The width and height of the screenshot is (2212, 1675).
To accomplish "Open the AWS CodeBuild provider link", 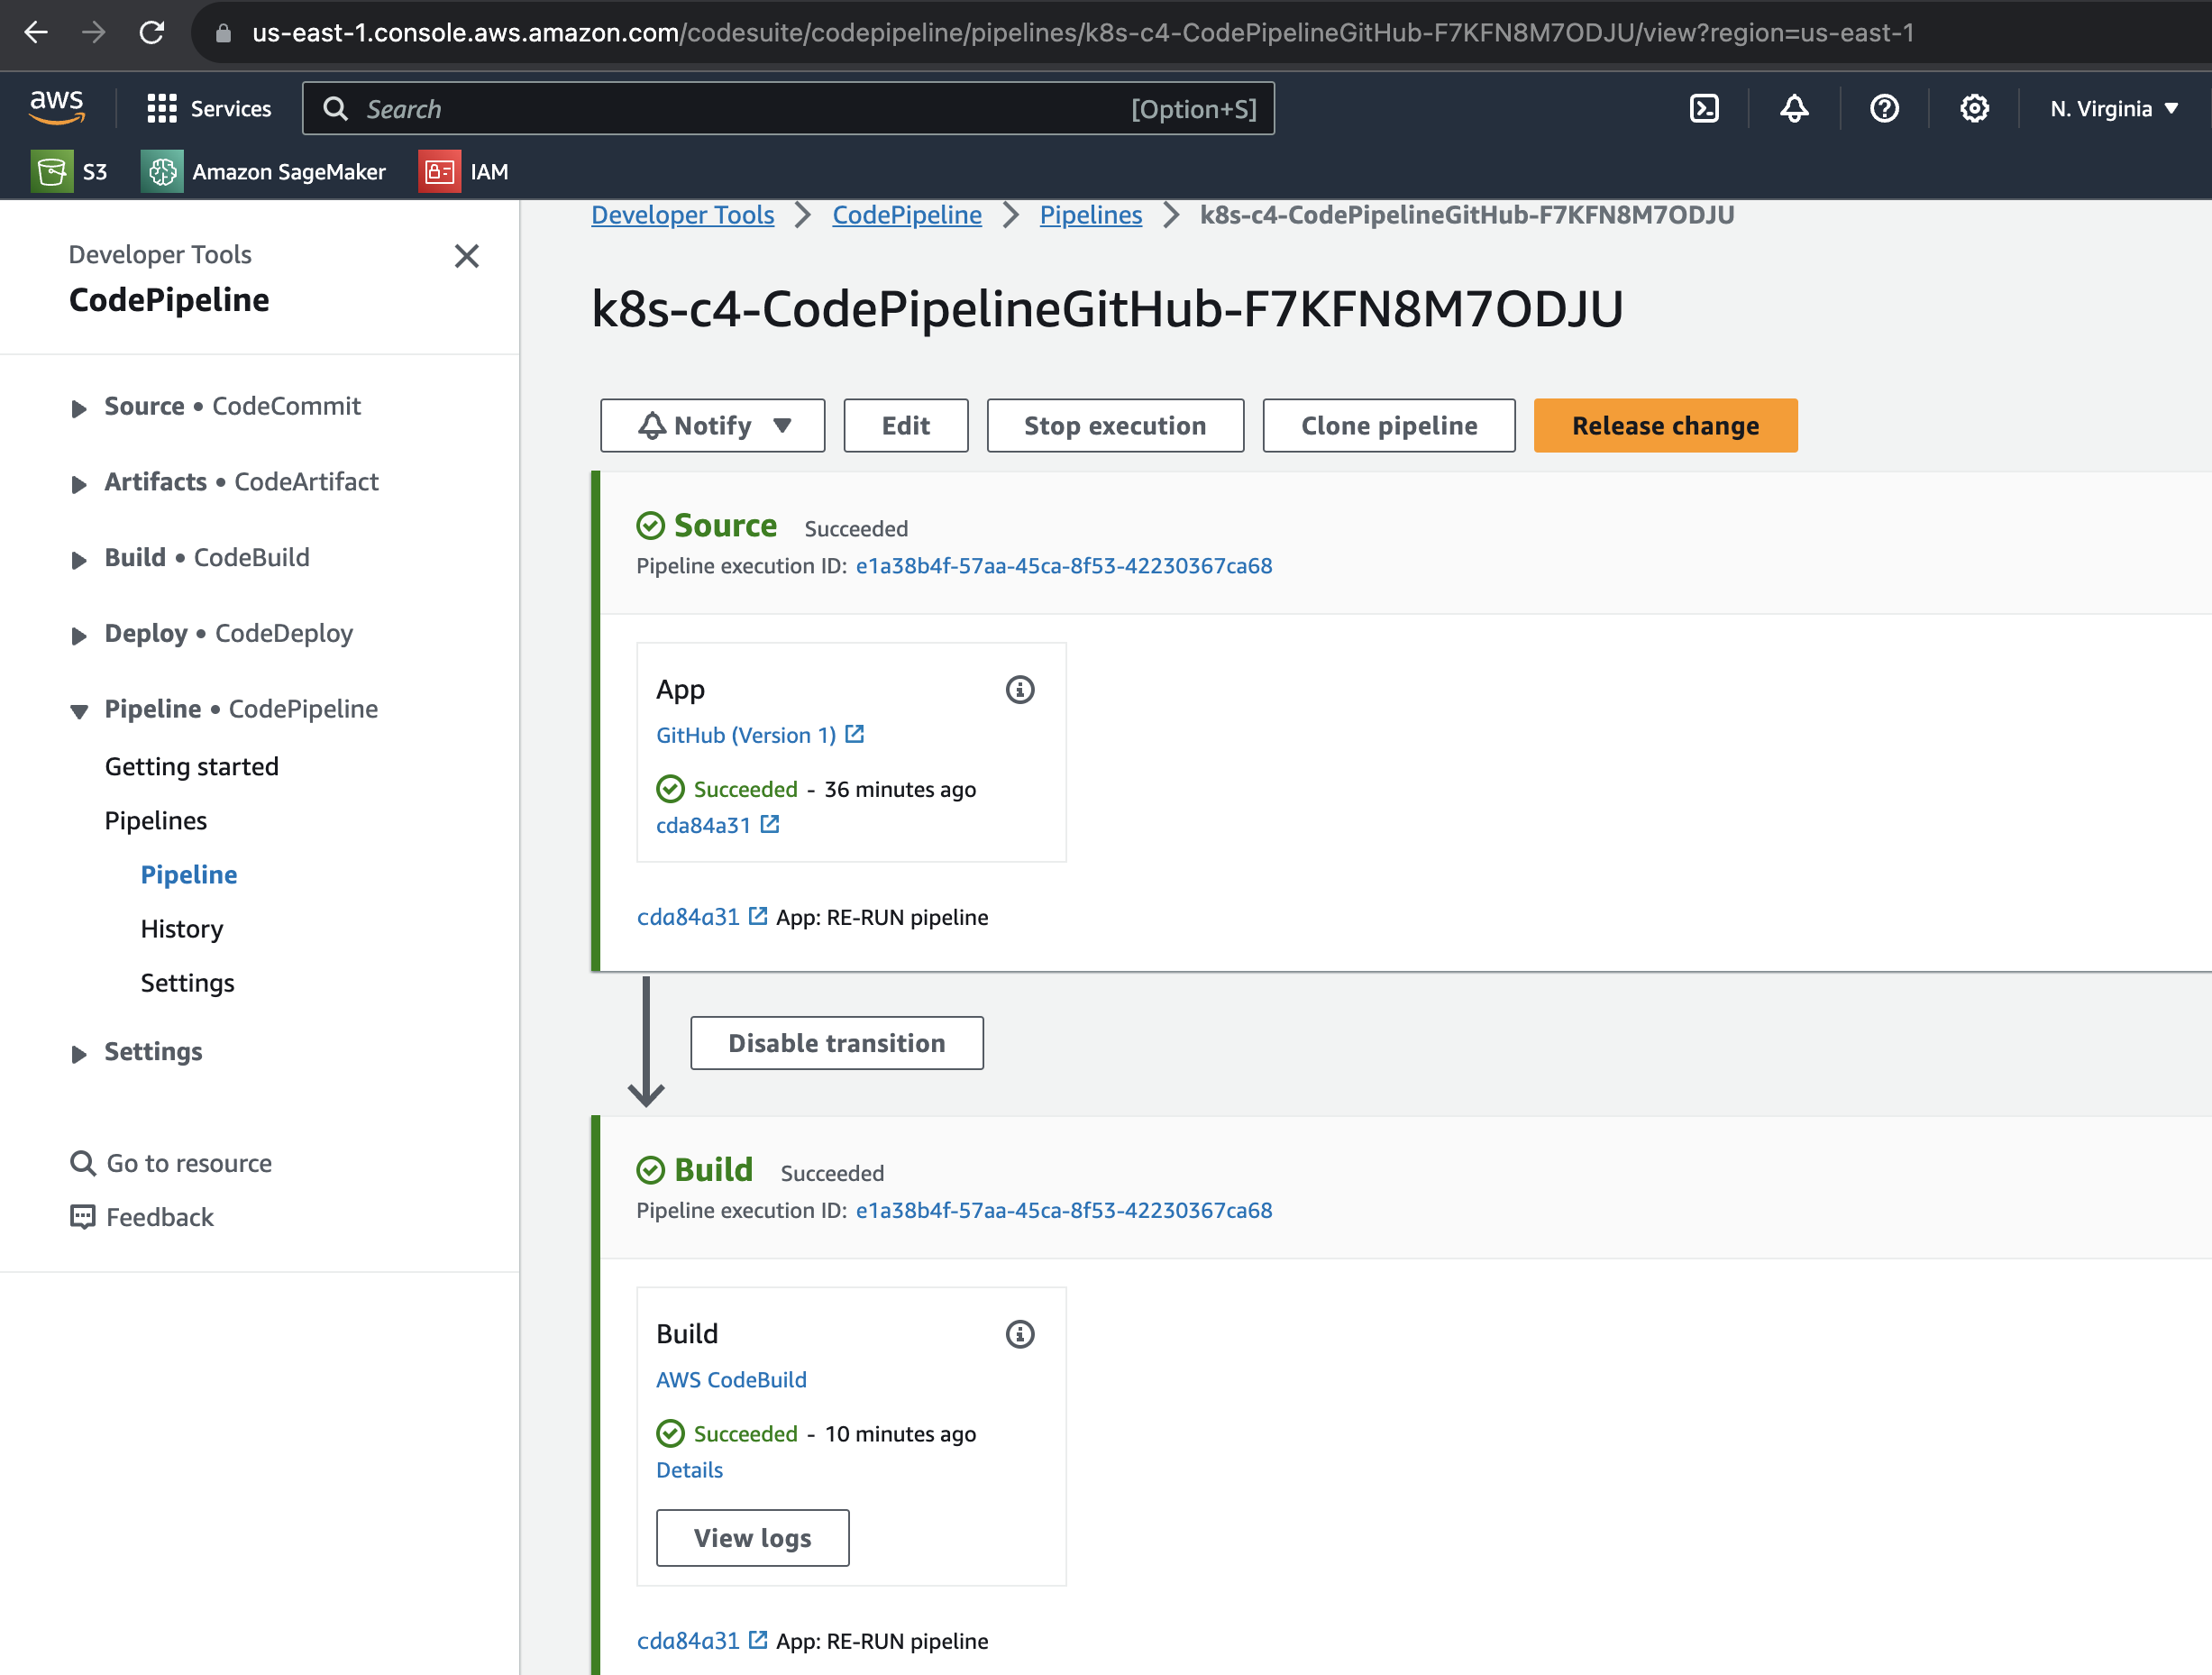I will click(x=731, y=1378).
